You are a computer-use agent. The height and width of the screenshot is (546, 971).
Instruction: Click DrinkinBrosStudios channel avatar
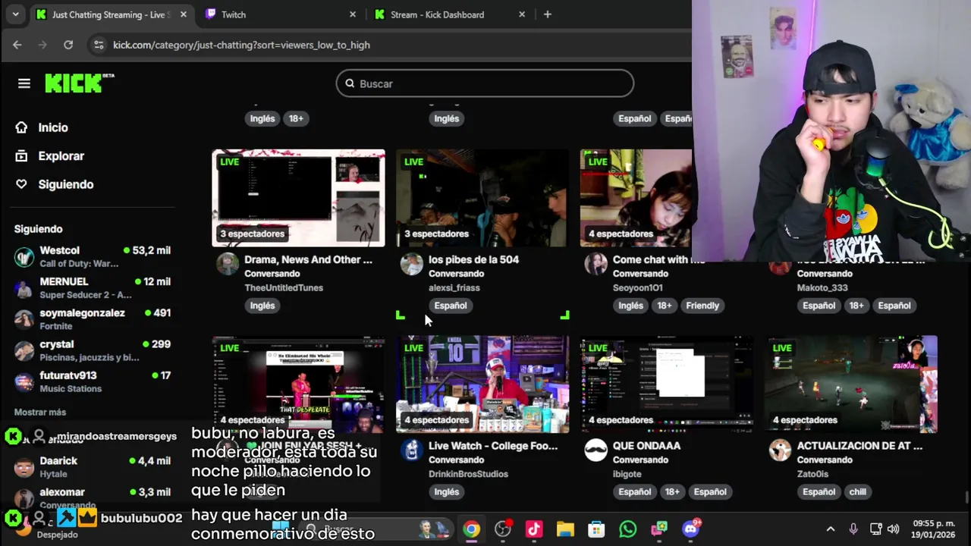[412, 450]
